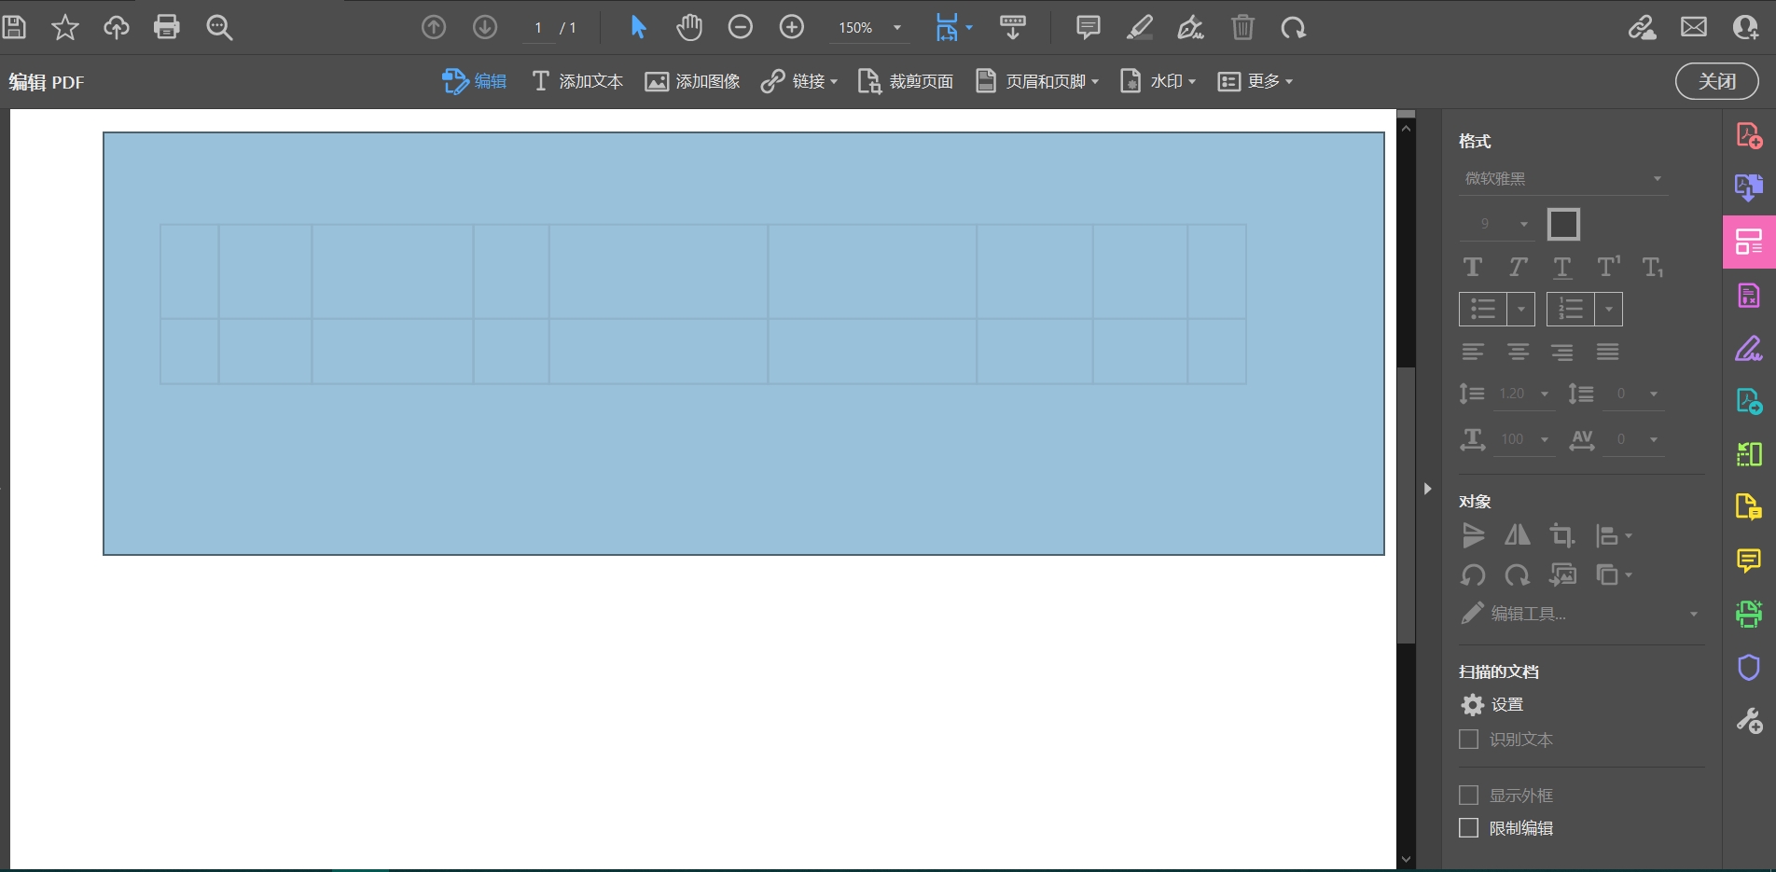Click the scrolling mode keyboard icon
The height and width of the screenshot is (872, 1776).
pyautogui.click(x=1013, y=27)
